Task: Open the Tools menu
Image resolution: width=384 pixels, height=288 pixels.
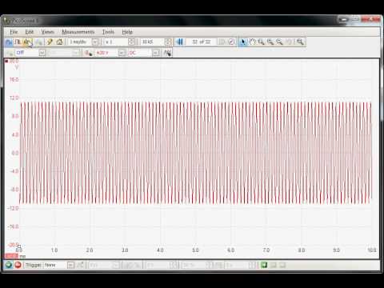Action: (x=108, y=32)
